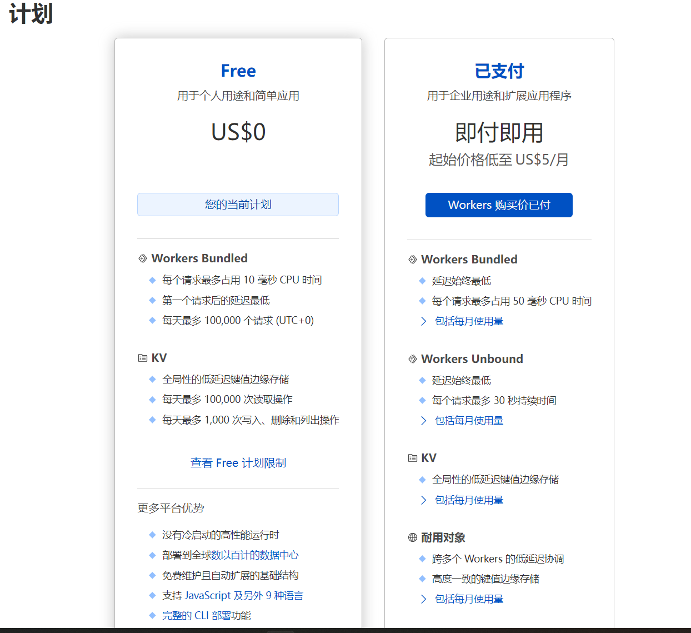Click the globe icon next to 耐用对象
The image size is (691, 633).
coord(413,537)
